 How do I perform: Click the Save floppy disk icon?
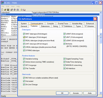pos(8,10)
